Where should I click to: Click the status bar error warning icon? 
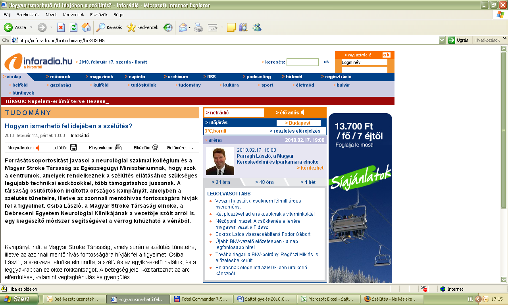[x=4, y=289]
